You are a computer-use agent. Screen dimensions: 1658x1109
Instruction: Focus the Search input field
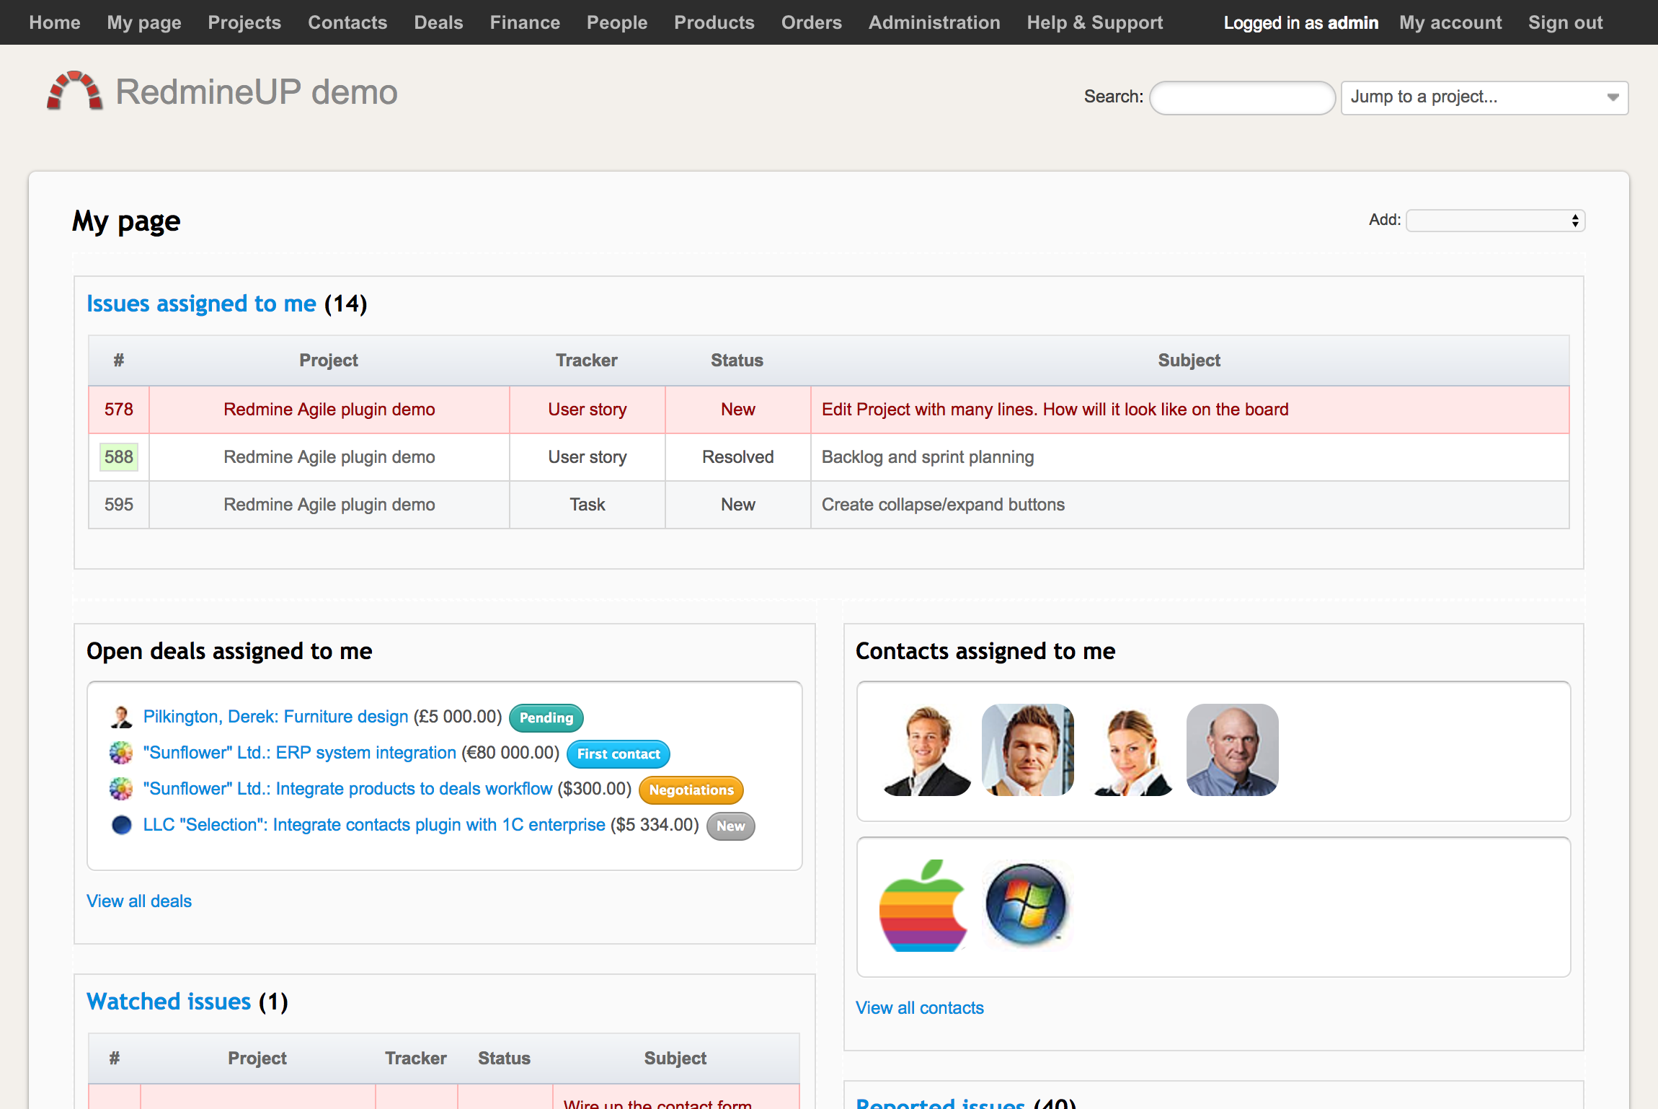[1241, 97]
